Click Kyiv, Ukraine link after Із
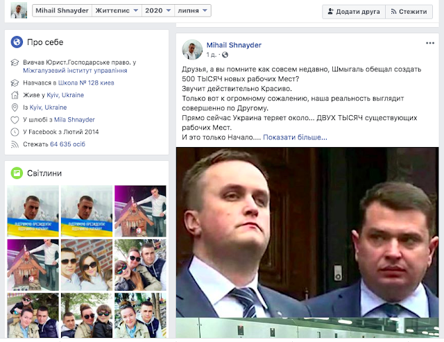Screen dimensions: 444x342 pyautogui.click(x=48, y=108)
